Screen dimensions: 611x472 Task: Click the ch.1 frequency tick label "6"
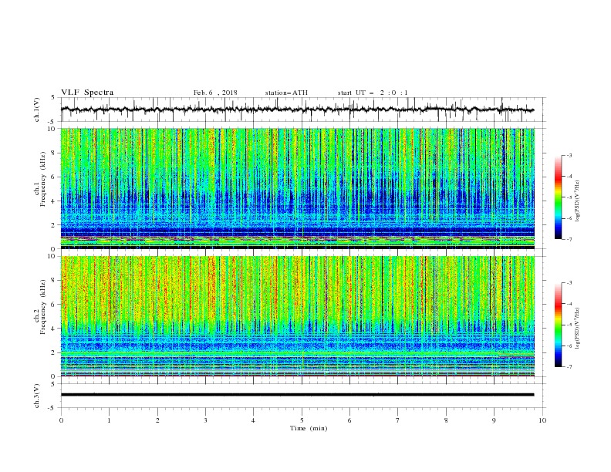click(x=53, y=177)
